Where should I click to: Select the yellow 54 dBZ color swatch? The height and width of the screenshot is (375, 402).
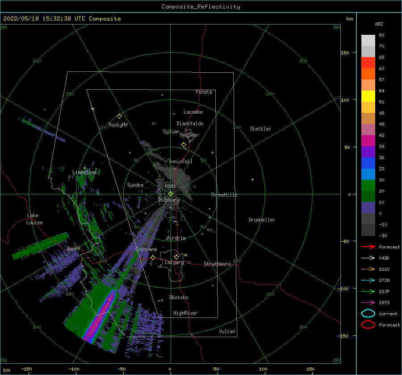click(368, 96)
